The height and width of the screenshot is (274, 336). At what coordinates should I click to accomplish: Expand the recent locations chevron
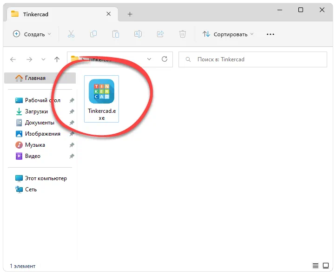43,59
